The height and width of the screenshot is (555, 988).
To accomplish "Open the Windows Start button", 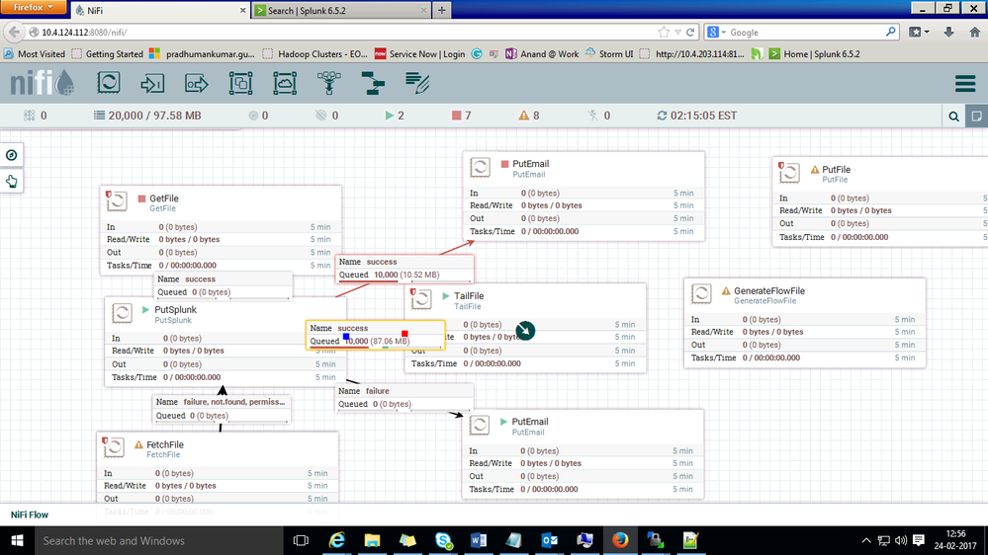I will point(17,540).
